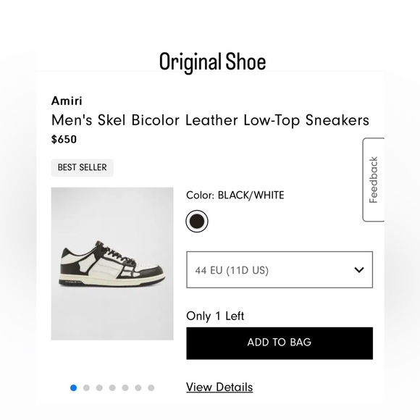Click the $650 price text

pos(64,139)
